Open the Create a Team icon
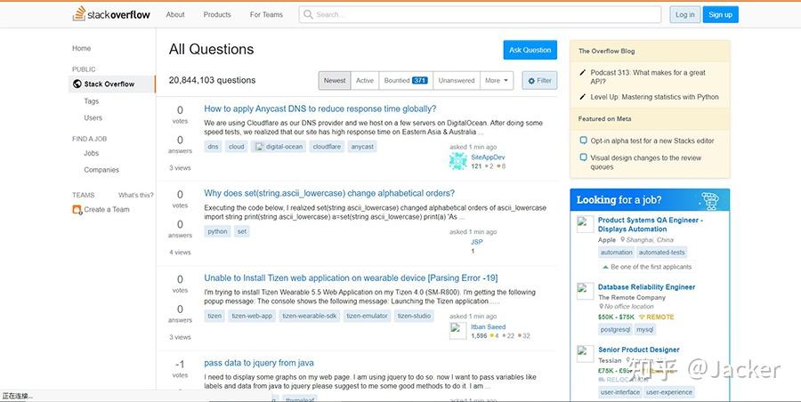 (77, 210)
